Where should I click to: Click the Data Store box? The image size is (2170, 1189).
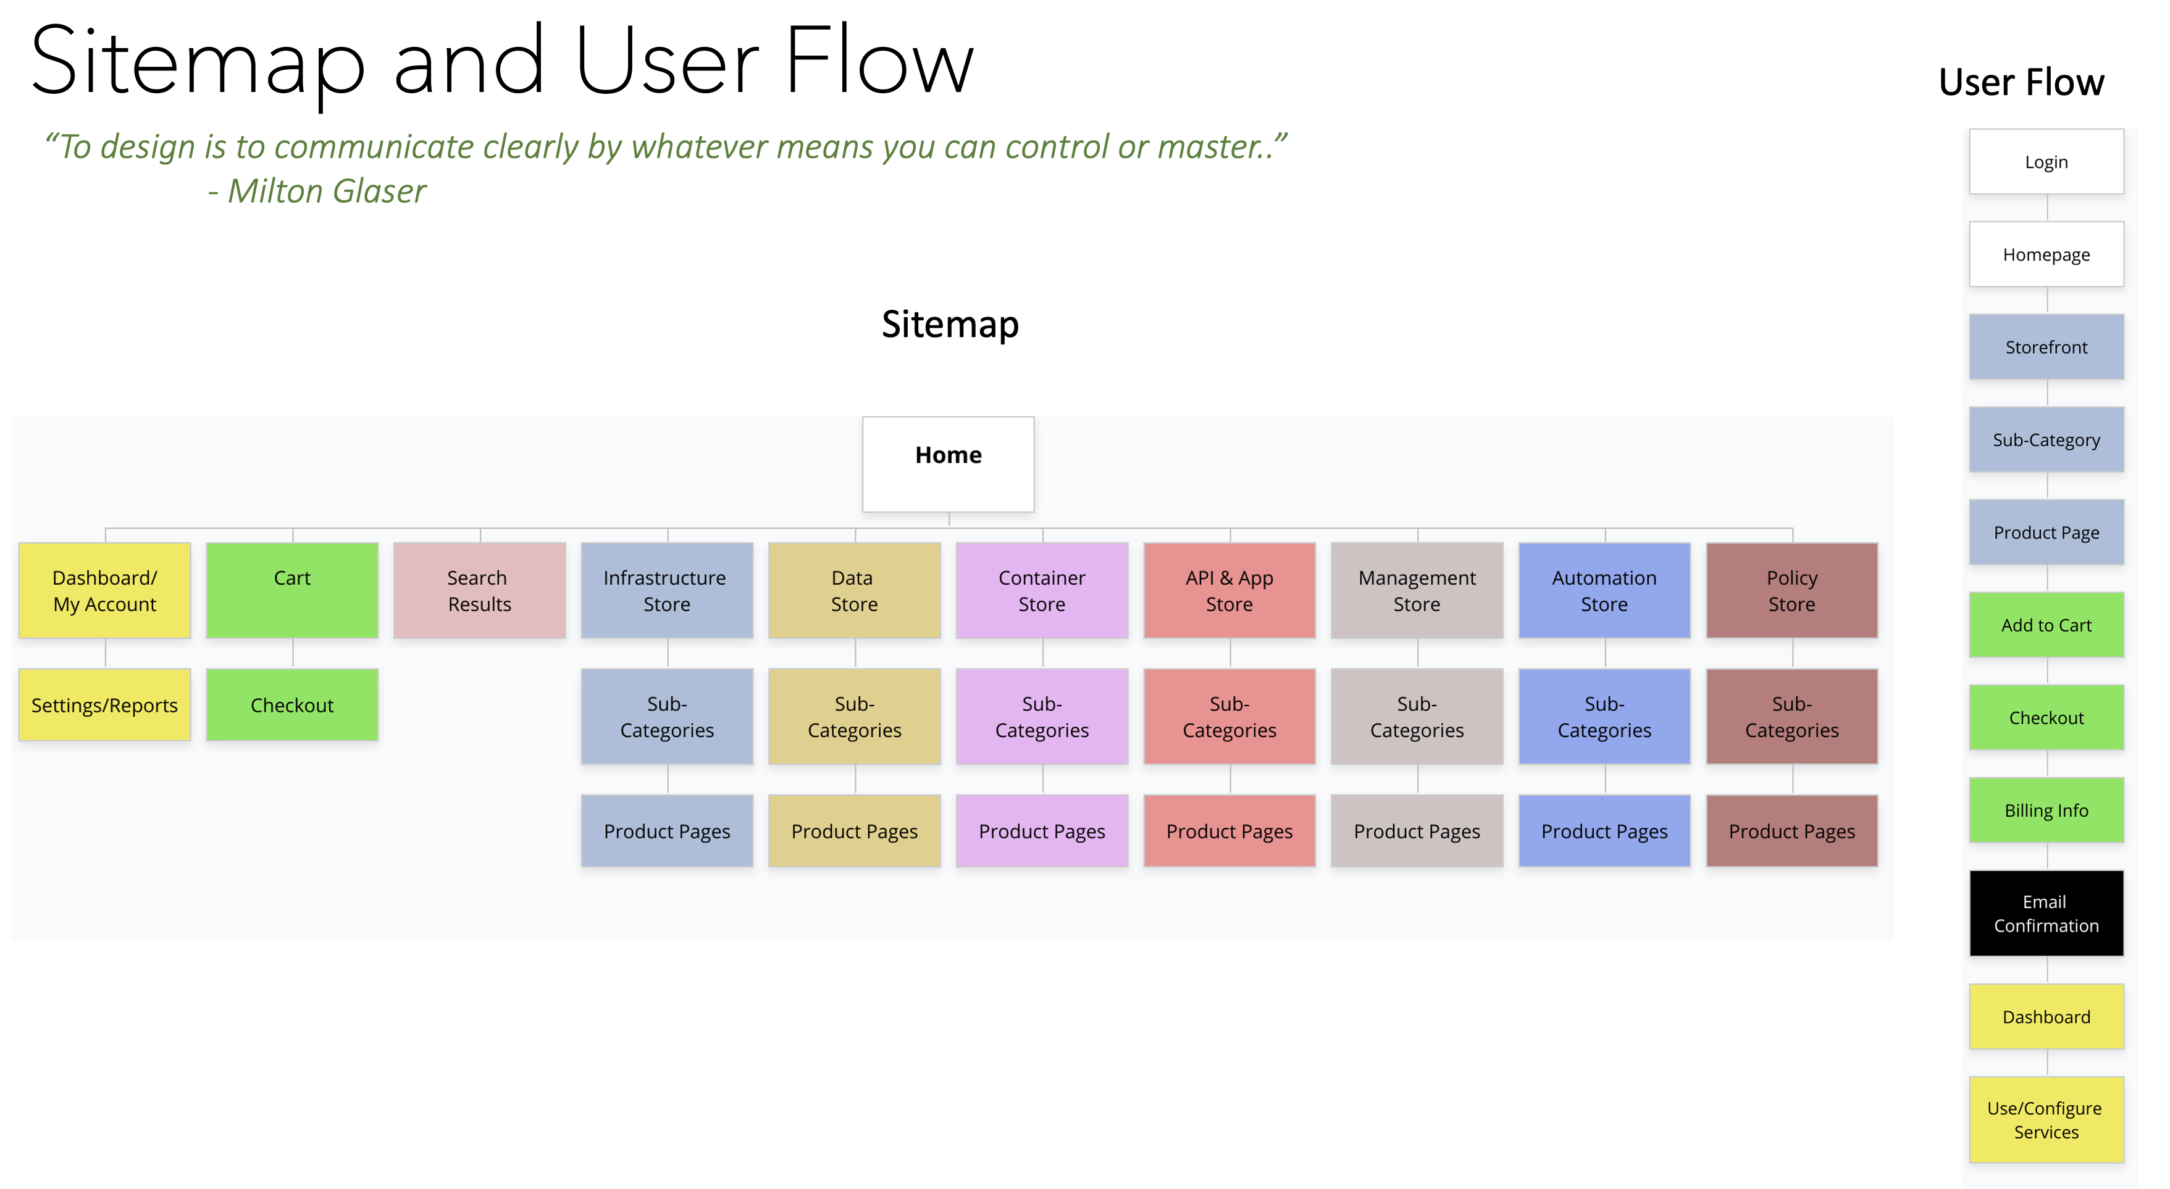(x=854, y=590)
